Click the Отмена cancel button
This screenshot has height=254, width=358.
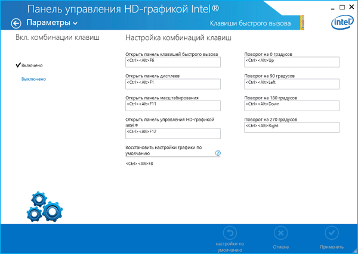coord(281,237)
